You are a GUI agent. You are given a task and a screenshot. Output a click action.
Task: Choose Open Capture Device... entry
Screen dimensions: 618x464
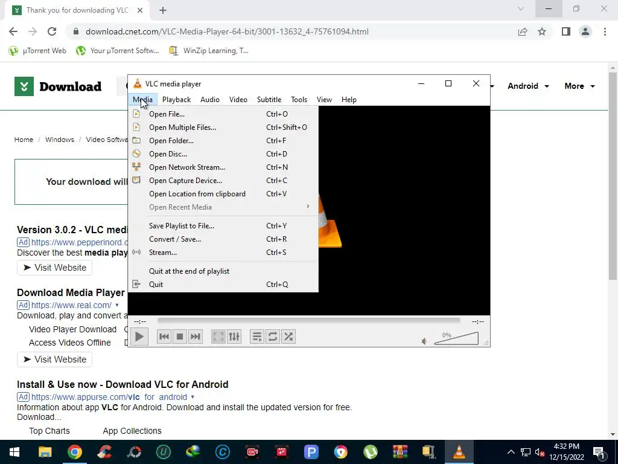(x=223, y=181)
